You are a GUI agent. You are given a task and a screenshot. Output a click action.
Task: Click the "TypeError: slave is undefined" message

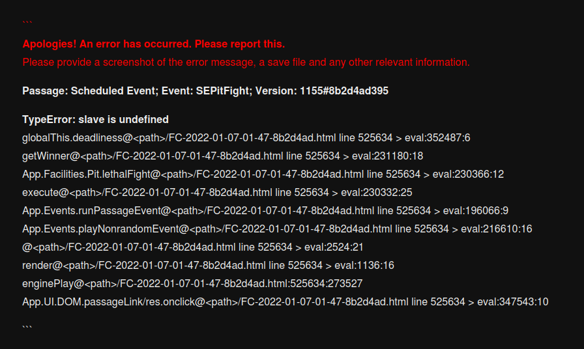(95, 120)
